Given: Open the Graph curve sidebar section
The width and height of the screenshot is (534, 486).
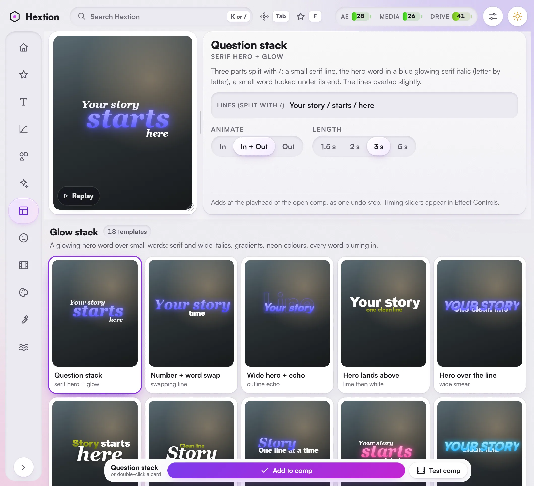Looking at the screenshot, I should coord(24,129).
